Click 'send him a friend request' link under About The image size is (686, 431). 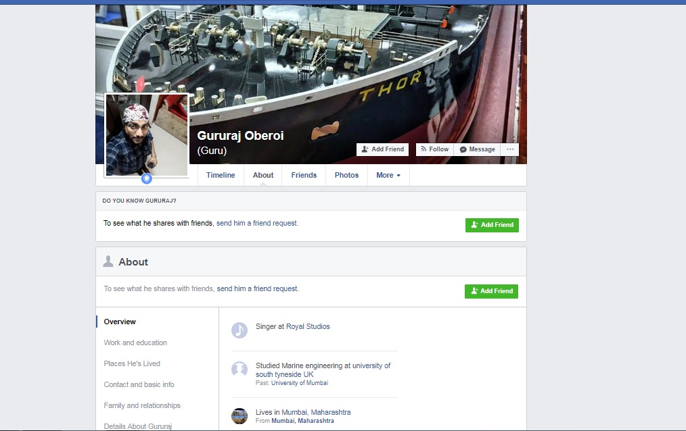257,288
